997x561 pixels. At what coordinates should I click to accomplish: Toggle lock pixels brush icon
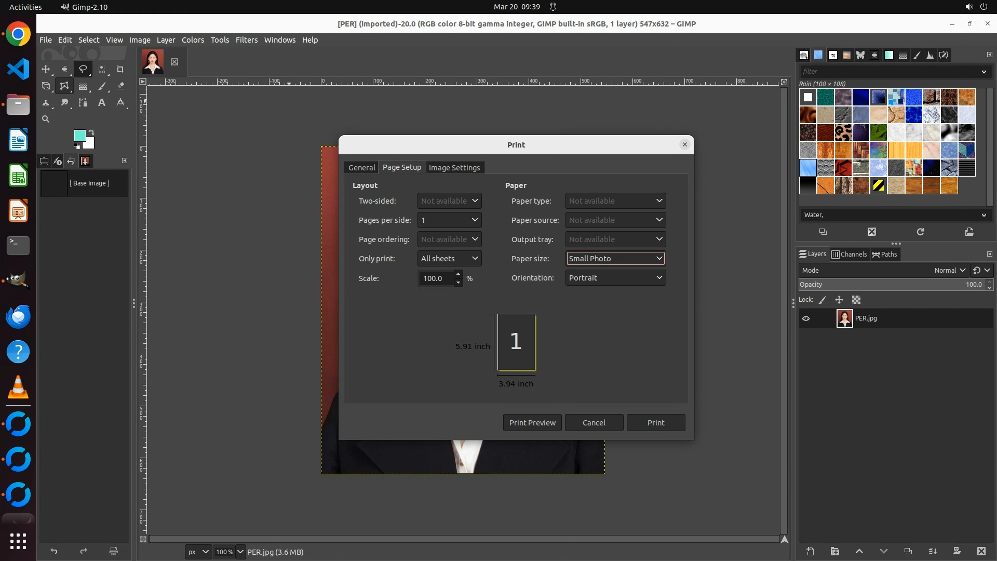[x=823, y=300]
